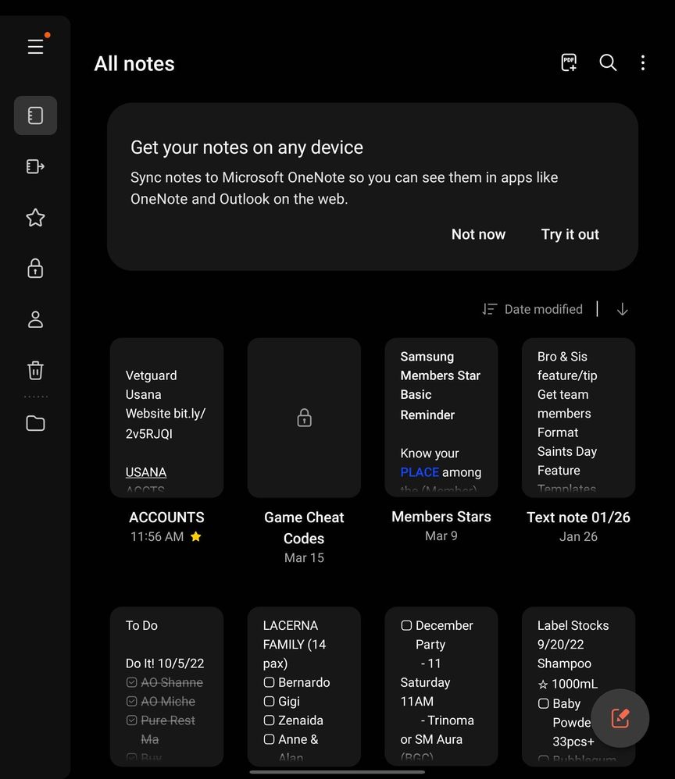Click the ACCOUNTS note title
Screen dimensions: 675x779
coord(166,518)
